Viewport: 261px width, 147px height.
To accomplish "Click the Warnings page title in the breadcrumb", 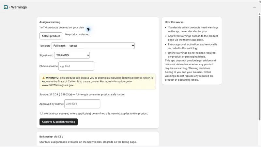I will coord(19,7).
